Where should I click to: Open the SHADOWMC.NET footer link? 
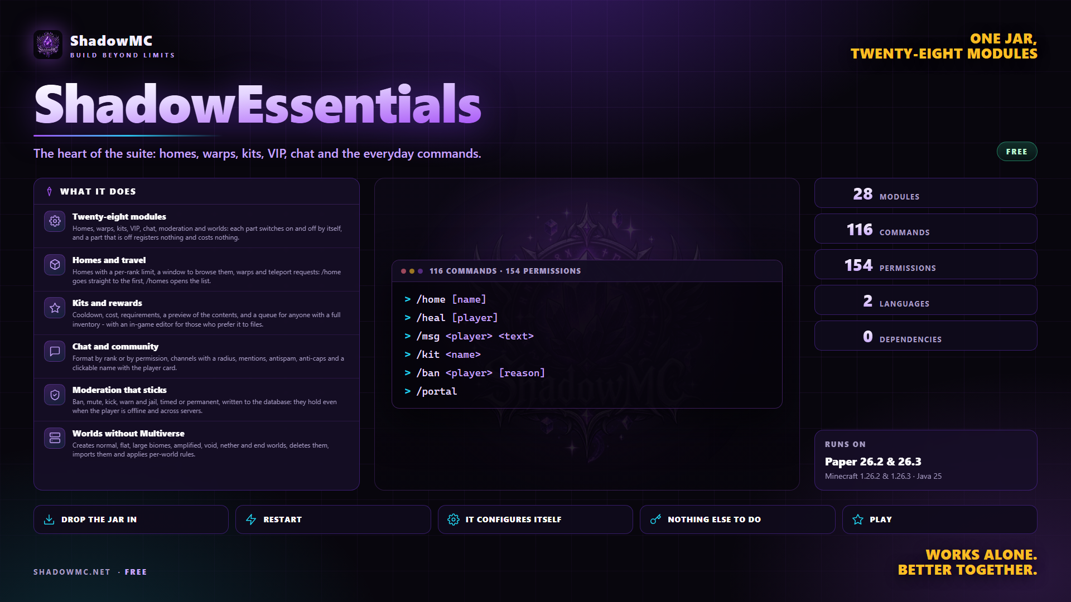72,572
